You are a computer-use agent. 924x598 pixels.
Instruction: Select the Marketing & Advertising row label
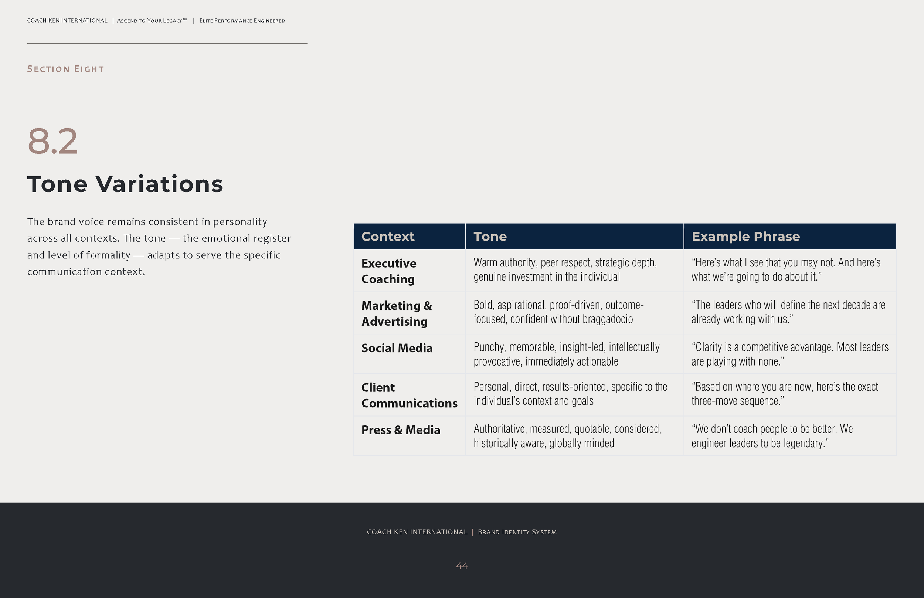(396, 313)
